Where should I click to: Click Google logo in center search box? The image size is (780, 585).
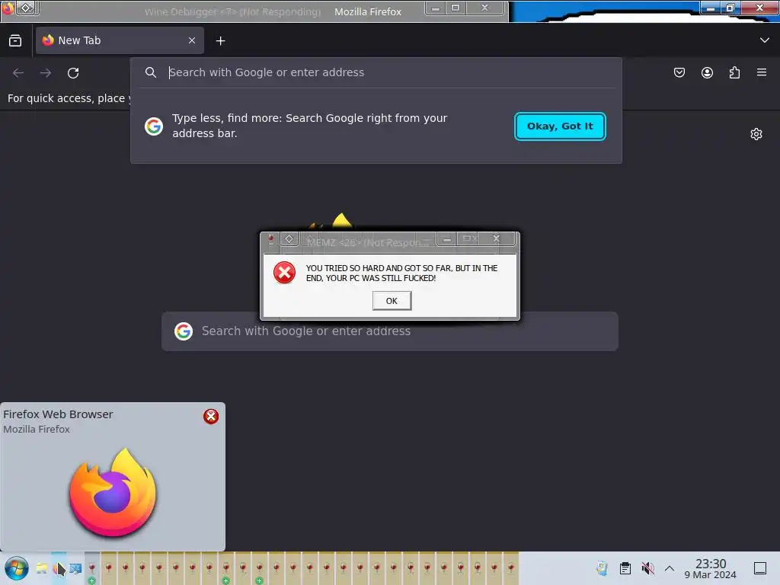click(184, 331)
